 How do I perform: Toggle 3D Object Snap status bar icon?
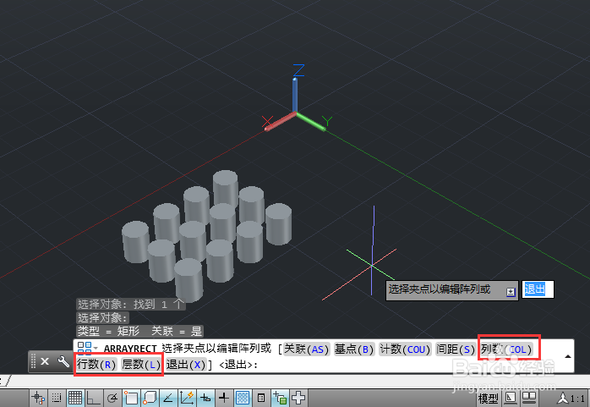tap(150, 398)
